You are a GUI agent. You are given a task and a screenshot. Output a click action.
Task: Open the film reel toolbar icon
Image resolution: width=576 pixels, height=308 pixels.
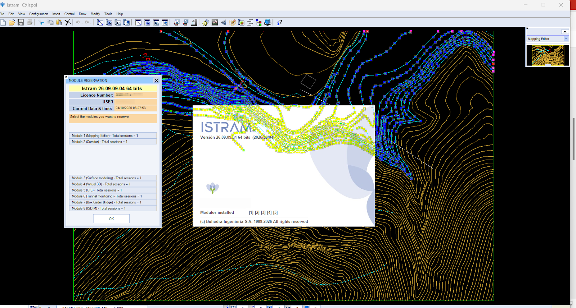[206, 22]
